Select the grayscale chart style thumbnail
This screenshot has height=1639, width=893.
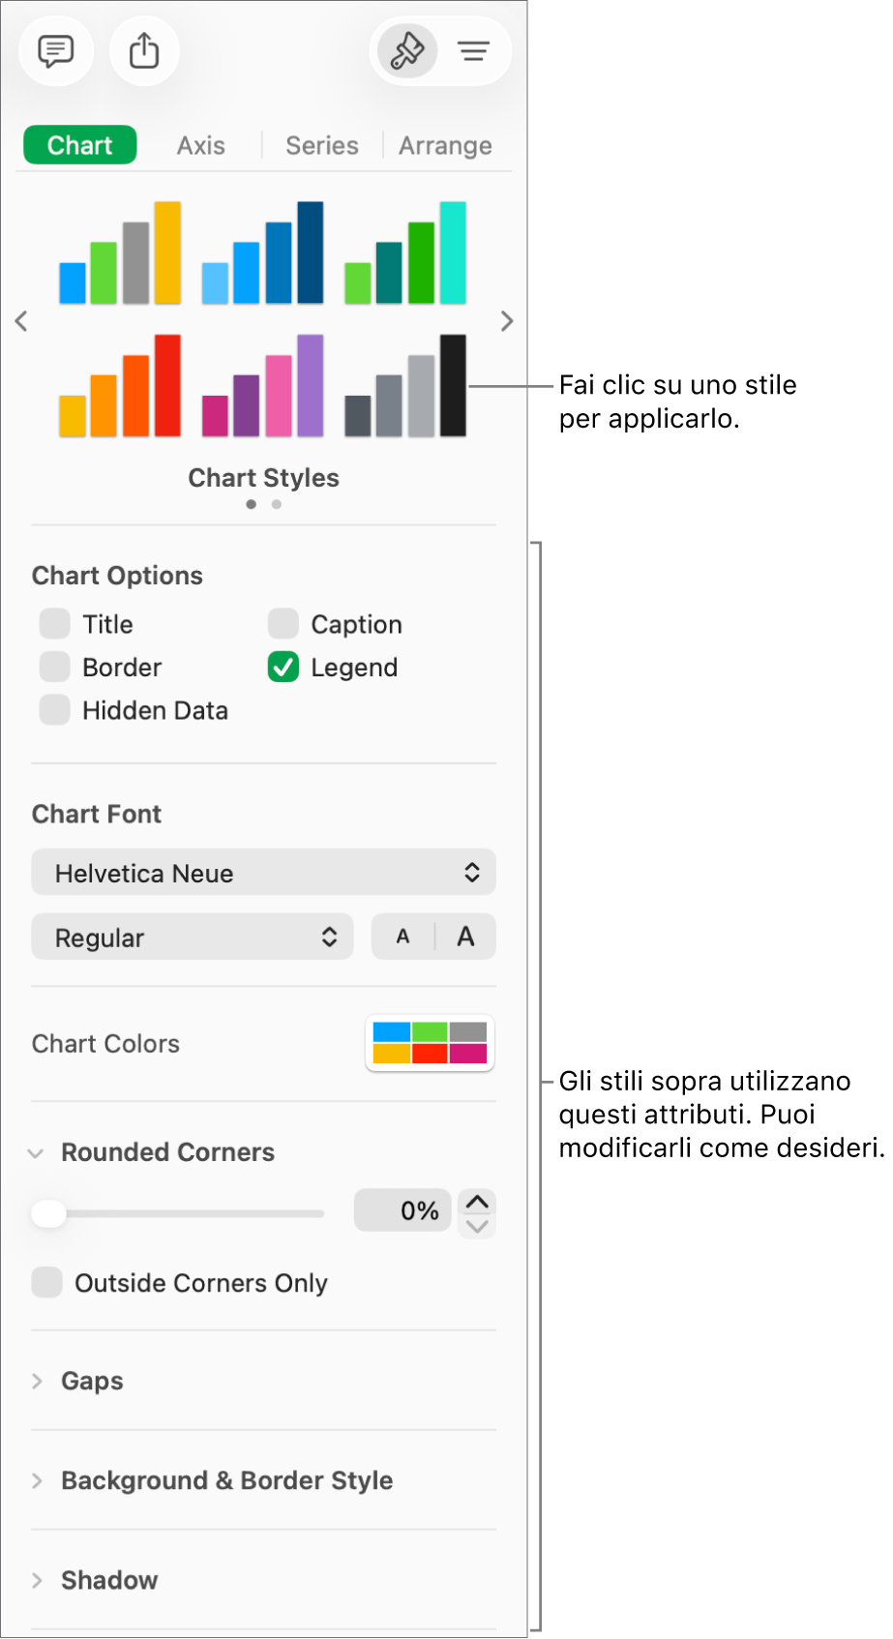coord(405,384)
